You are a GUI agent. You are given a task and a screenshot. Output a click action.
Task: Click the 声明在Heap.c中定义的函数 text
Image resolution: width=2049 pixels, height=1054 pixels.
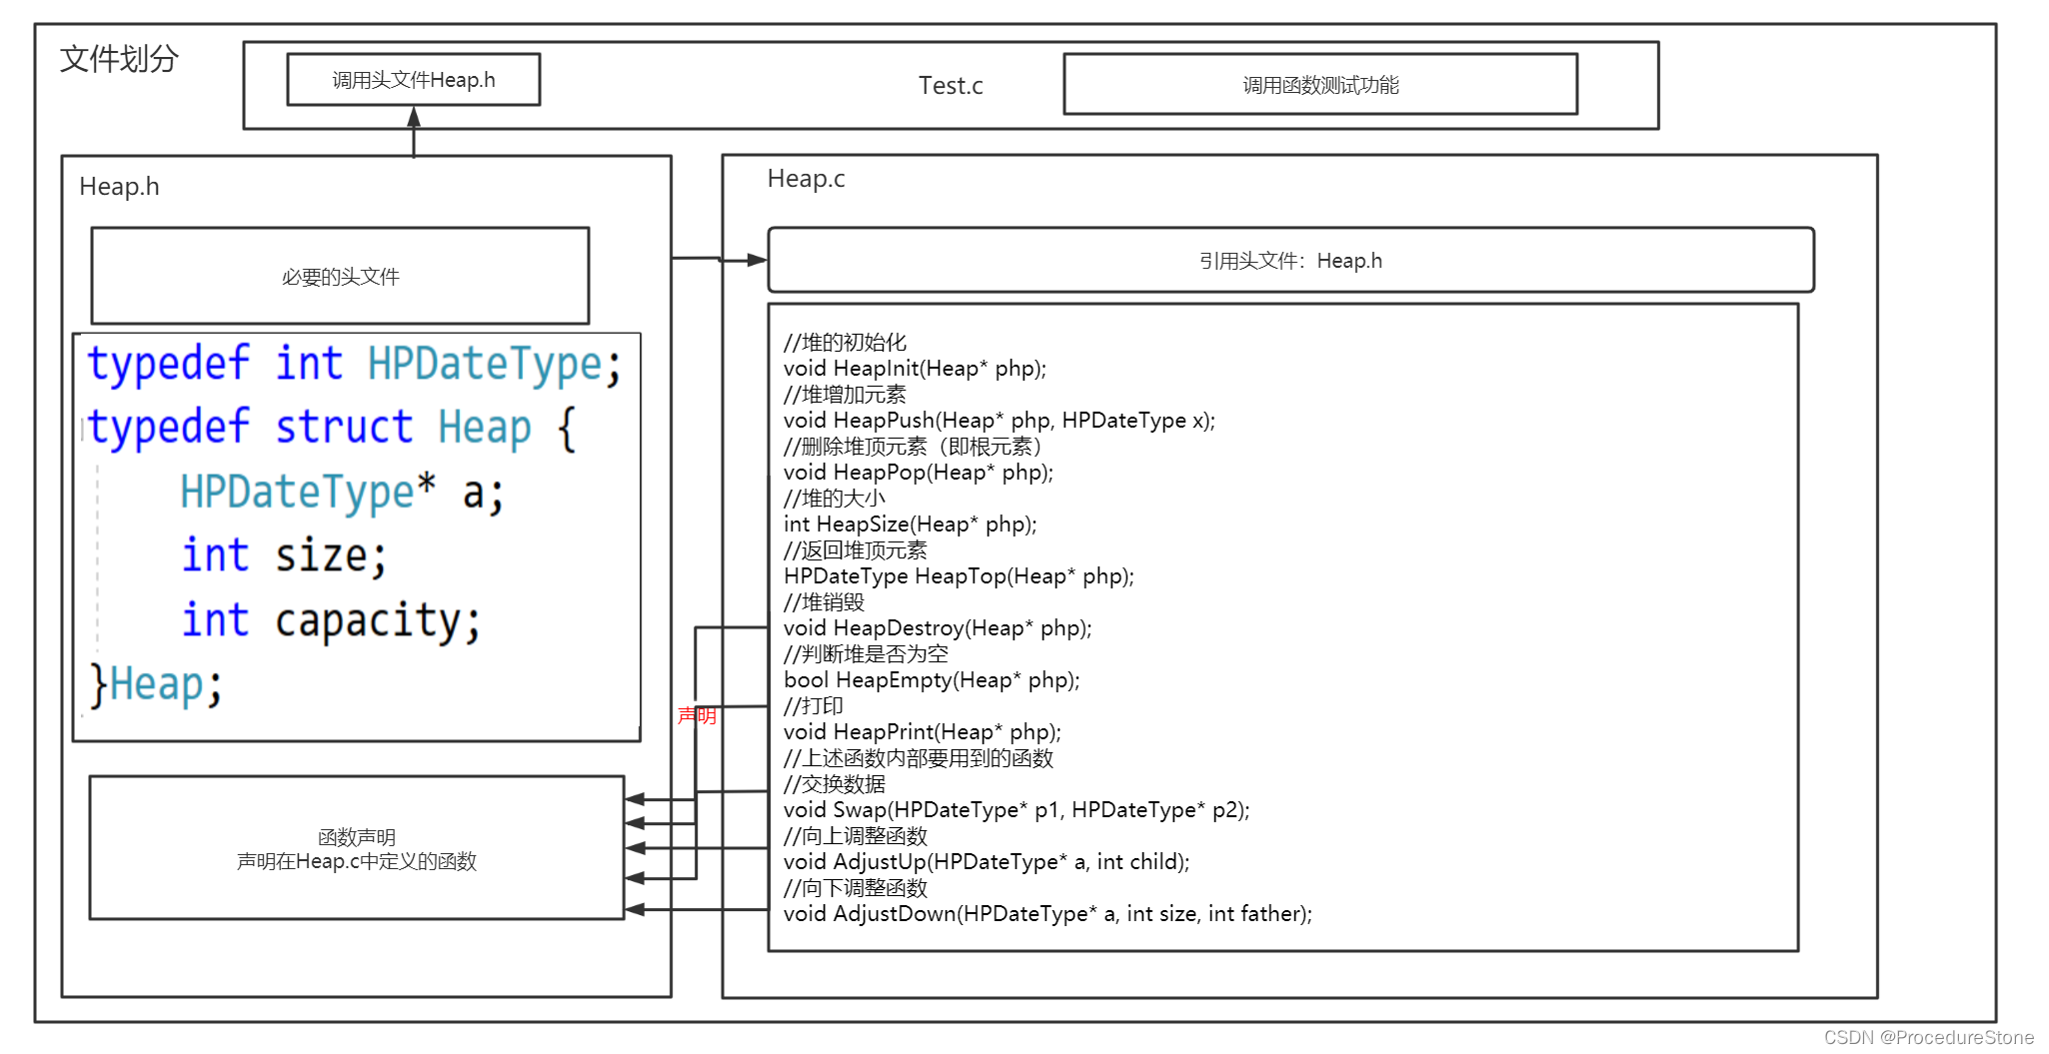click(357, 861)
